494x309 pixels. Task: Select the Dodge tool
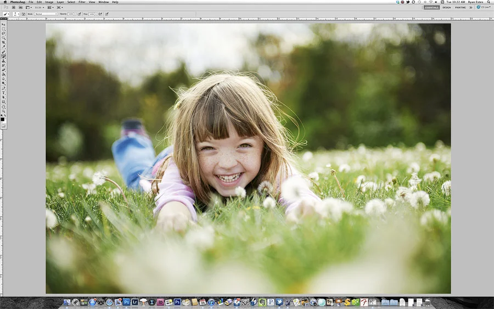(3, 83)
